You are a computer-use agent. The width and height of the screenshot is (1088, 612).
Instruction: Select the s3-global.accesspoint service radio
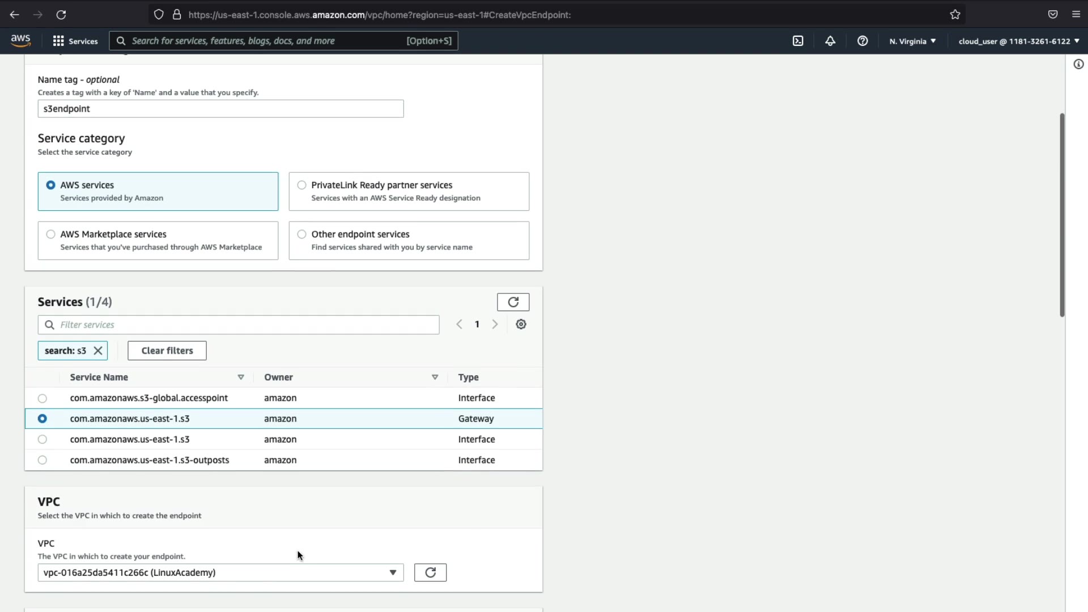[x=42, y=398]
